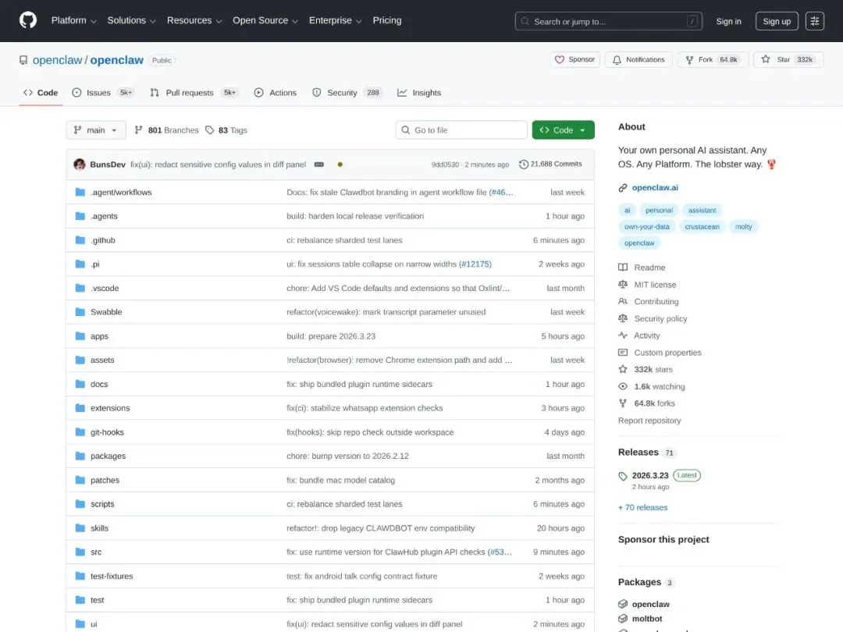Click the Sign in link
This screenshot has height=632, width=843.
point(728,21)
